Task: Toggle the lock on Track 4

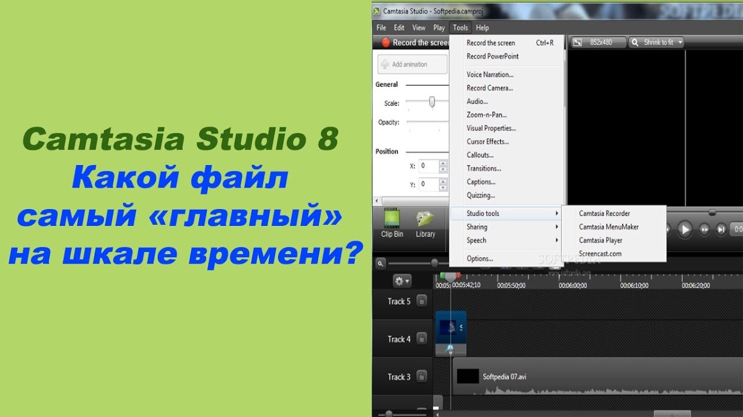Action: click(x=422, y=339)
